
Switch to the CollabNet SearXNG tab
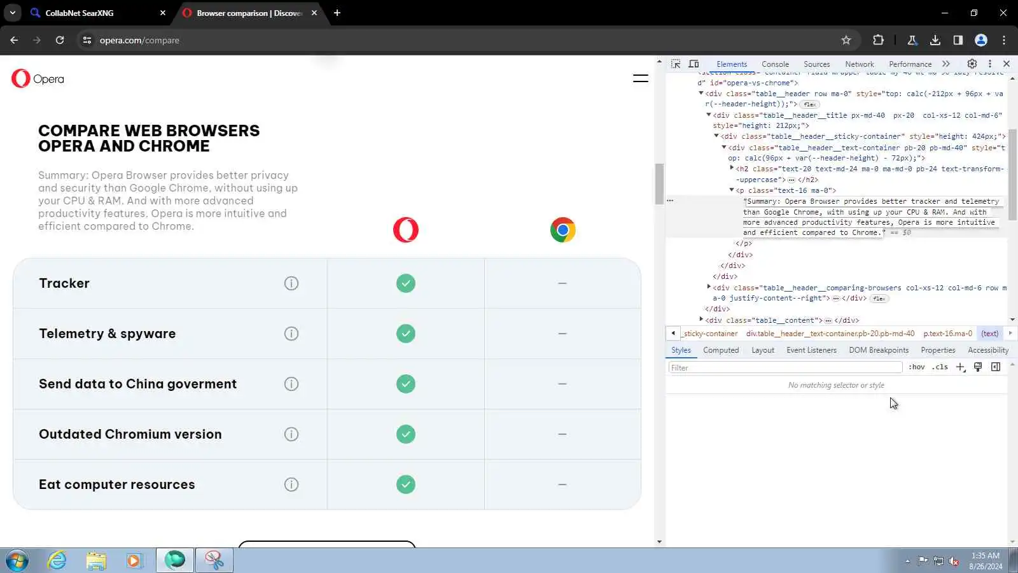99,13
